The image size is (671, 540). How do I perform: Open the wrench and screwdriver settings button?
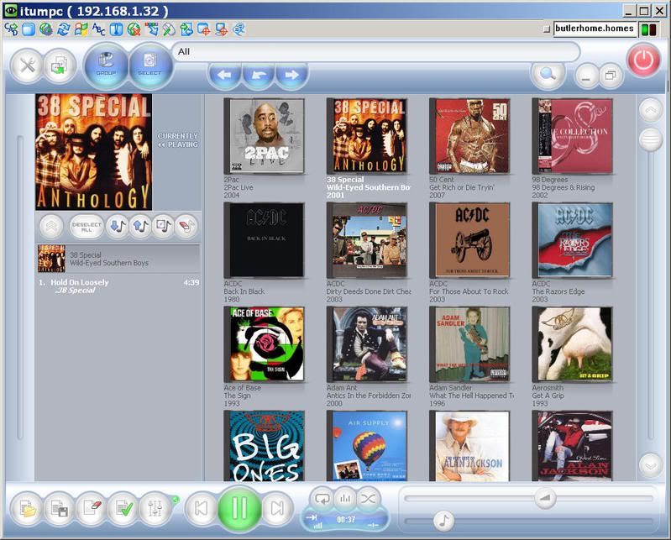pos(27,66)
